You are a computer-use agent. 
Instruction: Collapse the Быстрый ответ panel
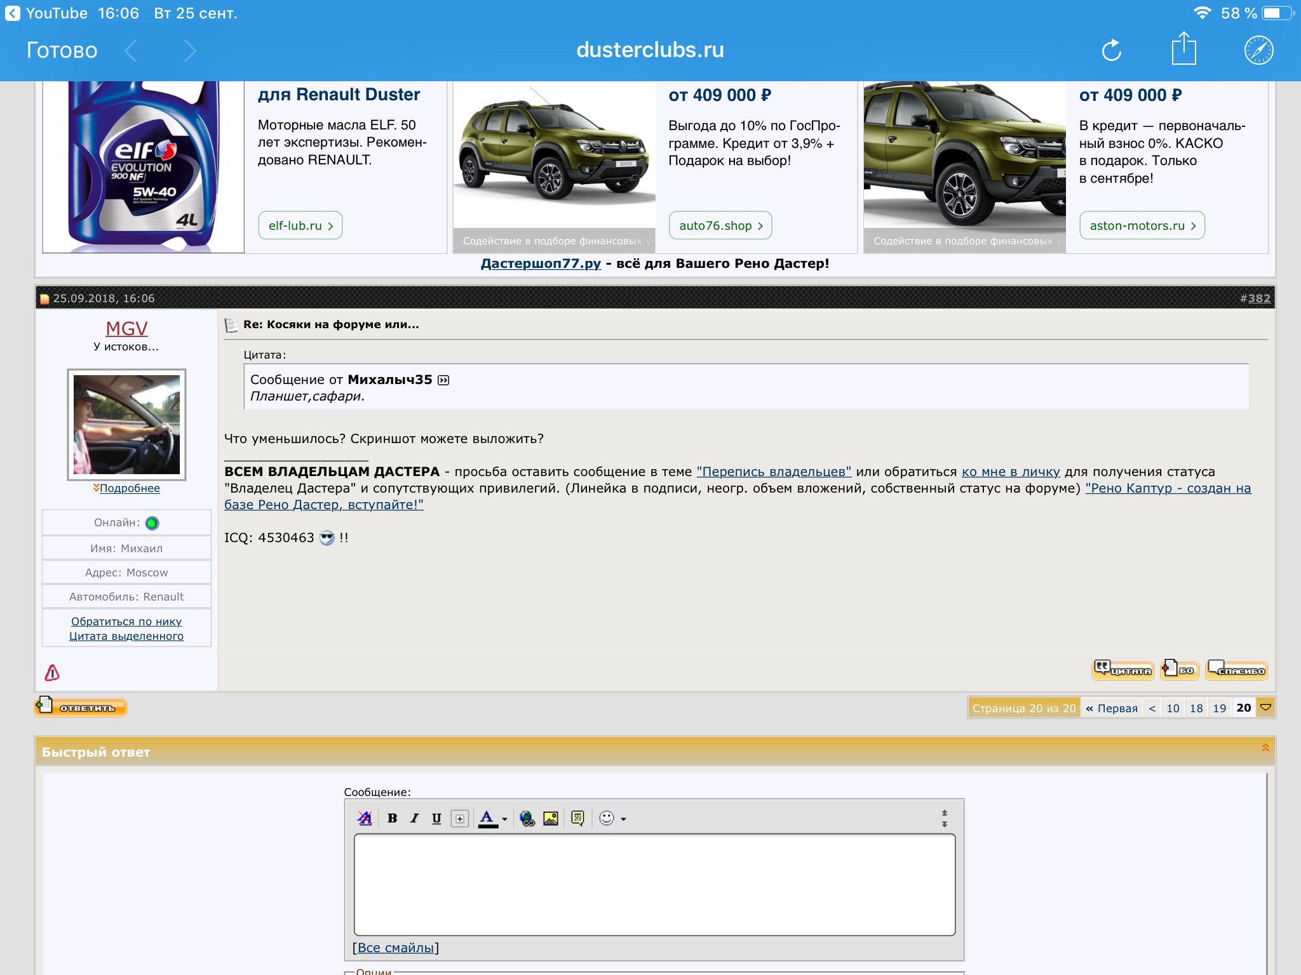pyautogui.click(x=1265, y=748)
